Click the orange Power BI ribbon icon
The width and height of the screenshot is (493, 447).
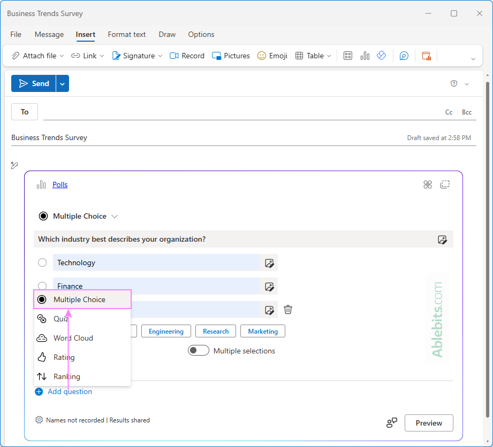[x=427, y=56]
